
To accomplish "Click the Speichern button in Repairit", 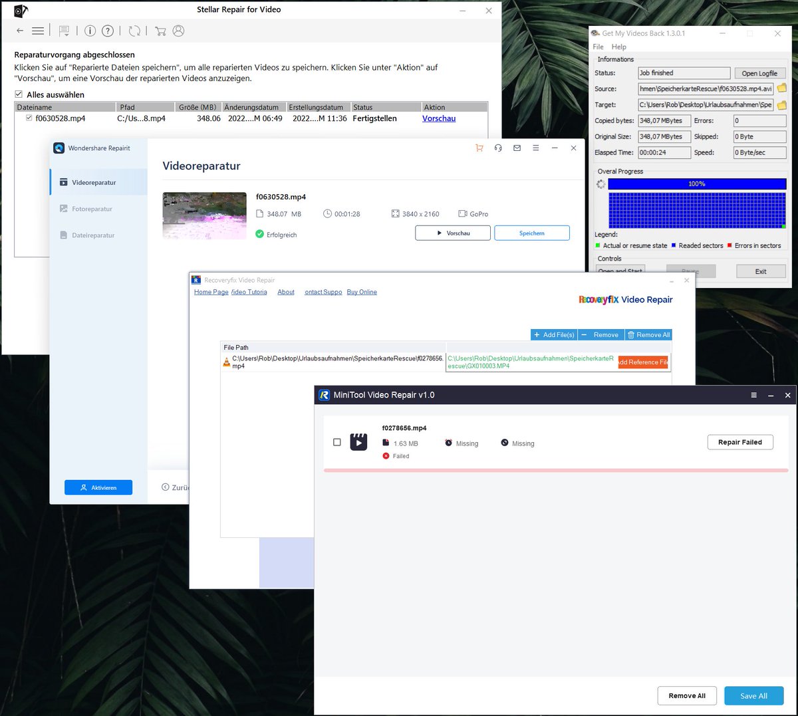I will coord(532,233).
